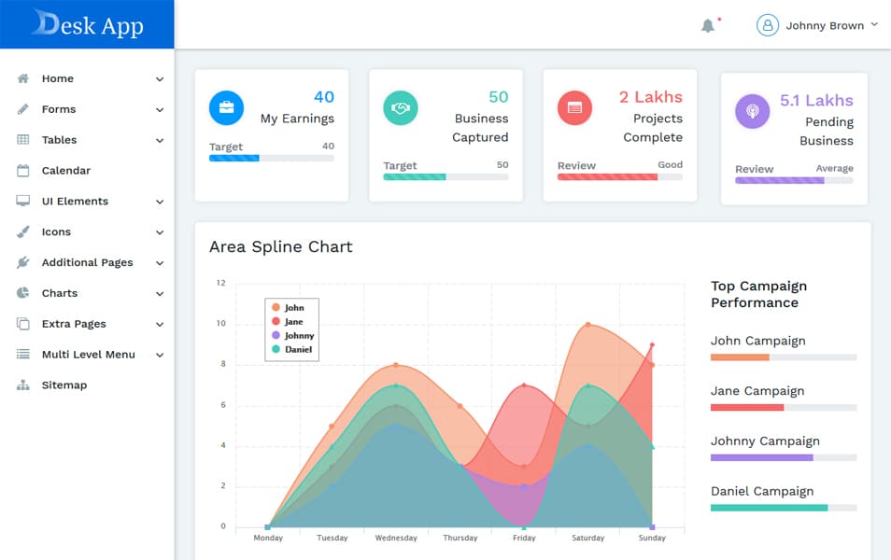Click the John Campaign link

(x=757, y=341)
